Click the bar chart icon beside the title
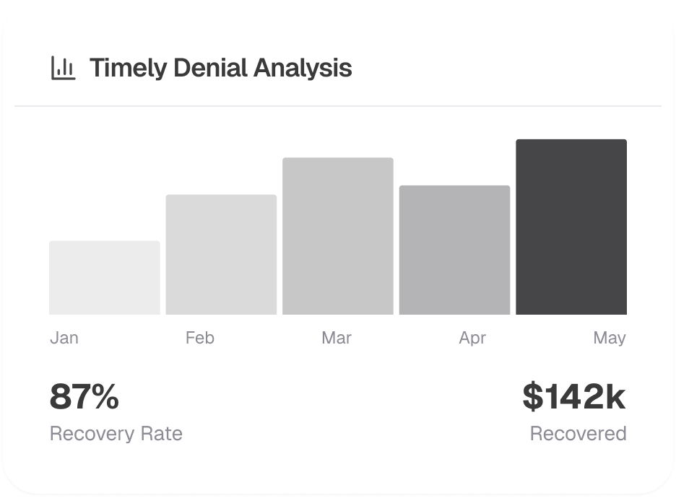Screen dimensions: 676x498 [63, 68]
